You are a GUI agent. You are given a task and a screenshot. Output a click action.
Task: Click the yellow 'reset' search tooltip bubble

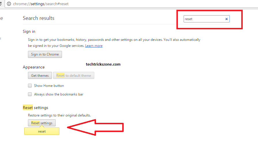42,131
